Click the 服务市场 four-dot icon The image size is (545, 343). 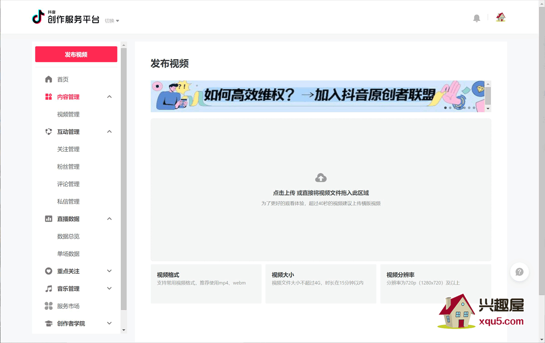[49, 306]
